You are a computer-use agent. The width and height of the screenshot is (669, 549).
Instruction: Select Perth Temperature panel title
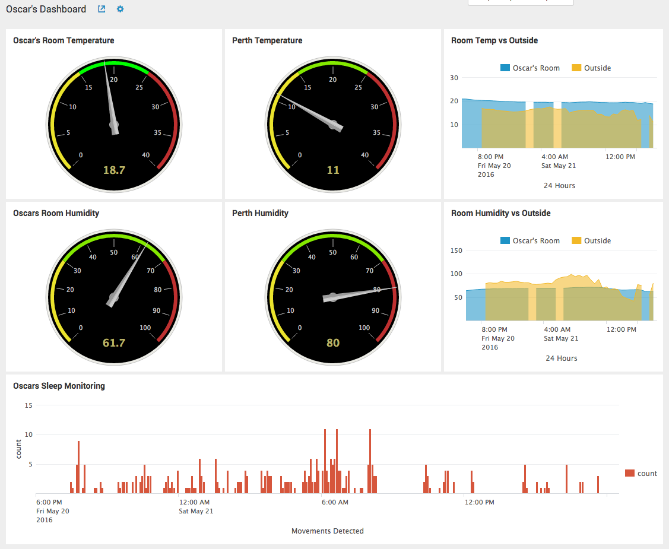click(267, 40)
